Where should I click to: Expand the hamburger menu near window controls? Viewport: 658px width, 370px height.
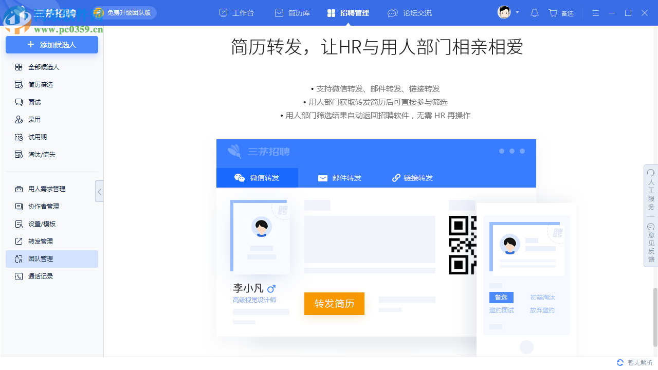(x=595, y=13)
